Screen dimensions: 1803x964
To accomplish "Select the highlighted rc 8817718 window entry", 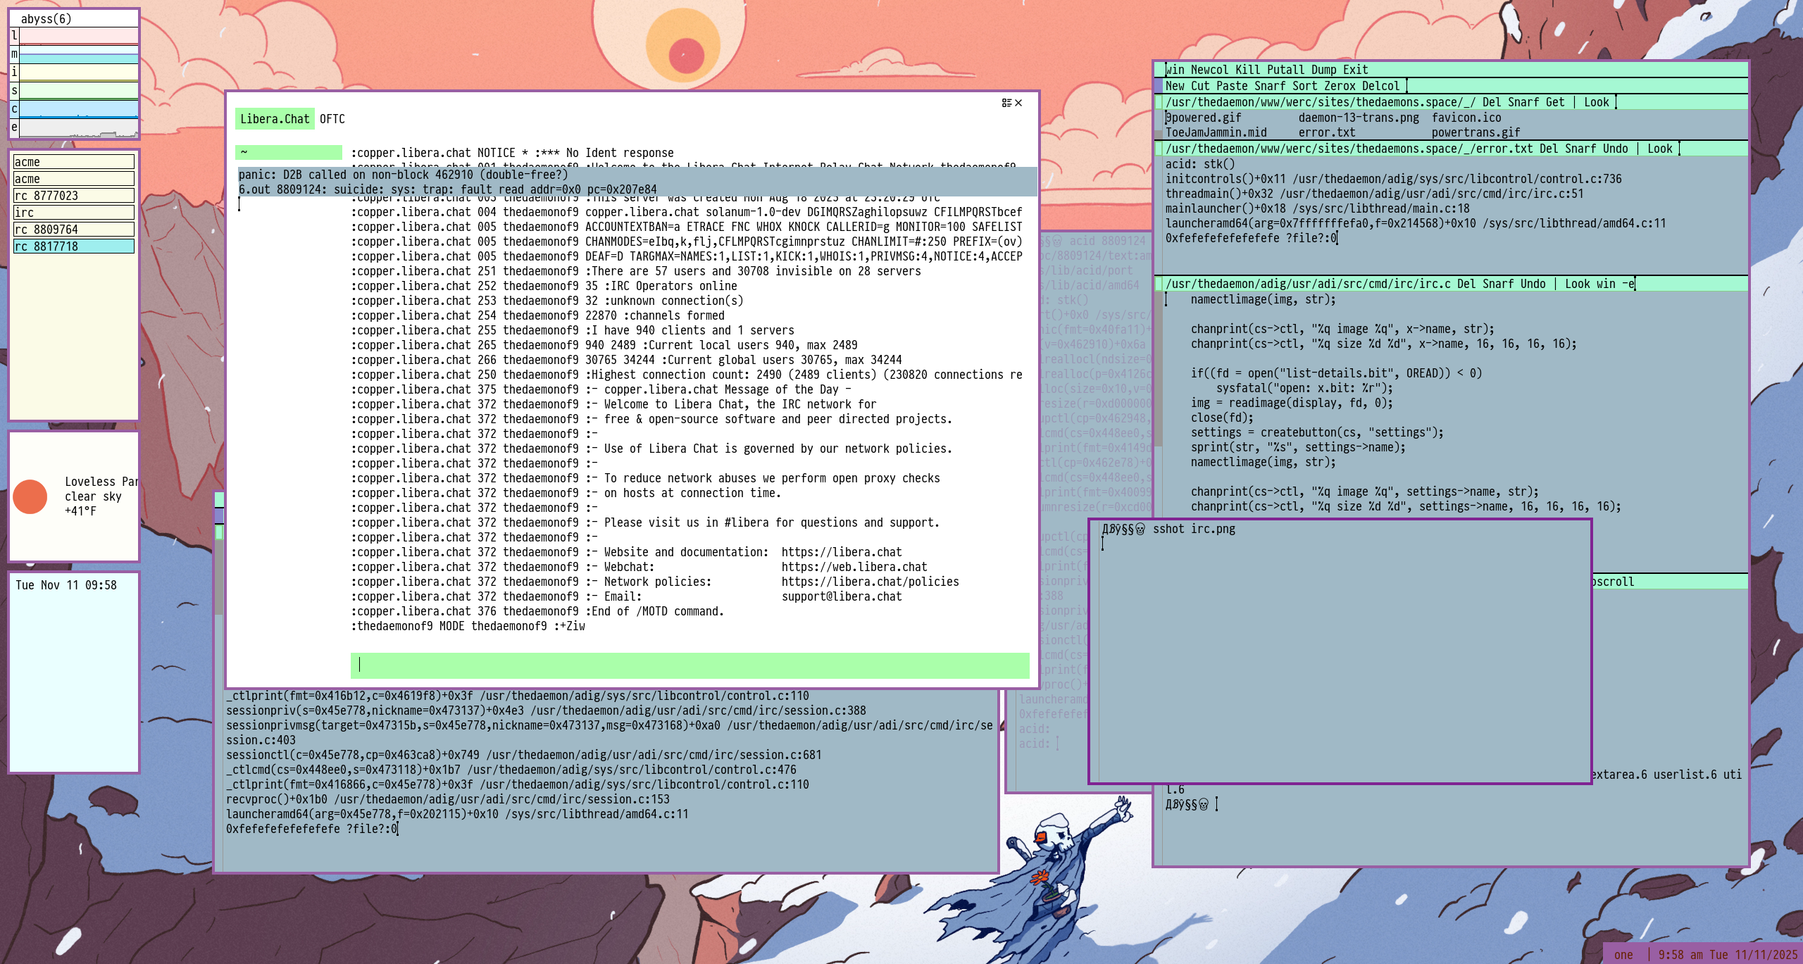I will click(74, 246).
